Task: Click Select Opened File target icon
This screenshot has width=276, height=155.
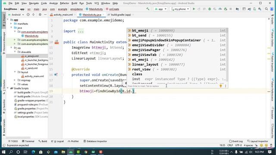Action: point(28,15)
